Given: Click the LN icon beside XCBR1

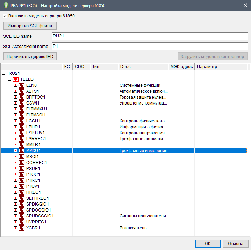Looking at the screenshot, I should coord(22,228).
